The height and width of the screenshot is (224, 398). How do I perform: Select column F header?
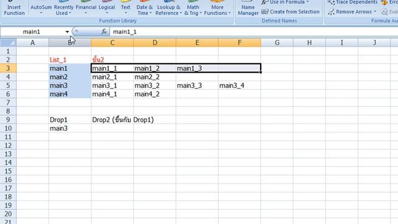tap(239, 42)
